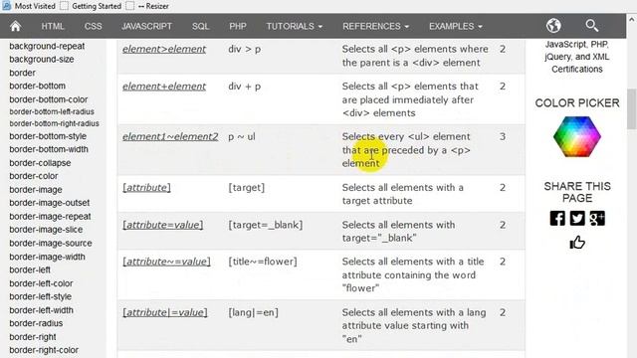This screenshot has width=637, height=358.
Task: Expand the Tutorials dropdown menu
Action: (295, 27)
